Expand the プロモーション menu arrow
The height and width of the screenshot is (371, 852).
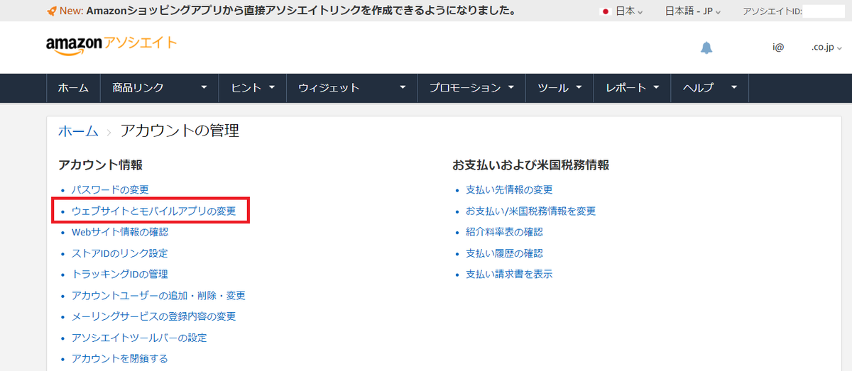pyautogui.click(x=510, y=88)
